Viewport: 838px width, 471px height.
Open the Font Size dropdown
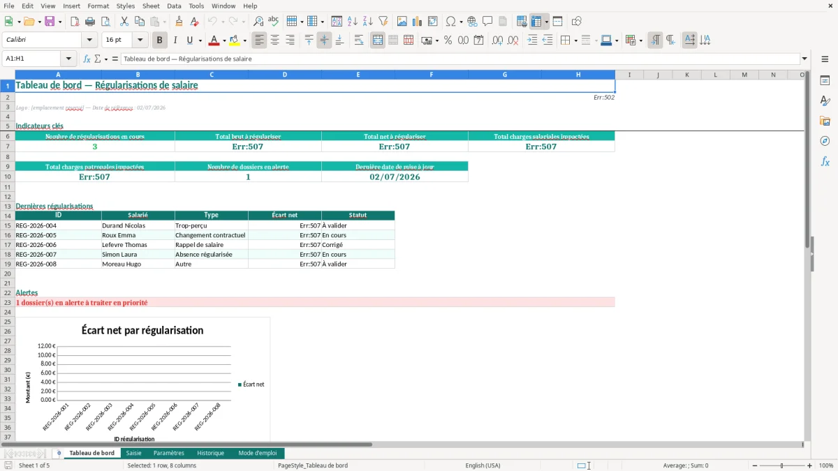(140, 40)
